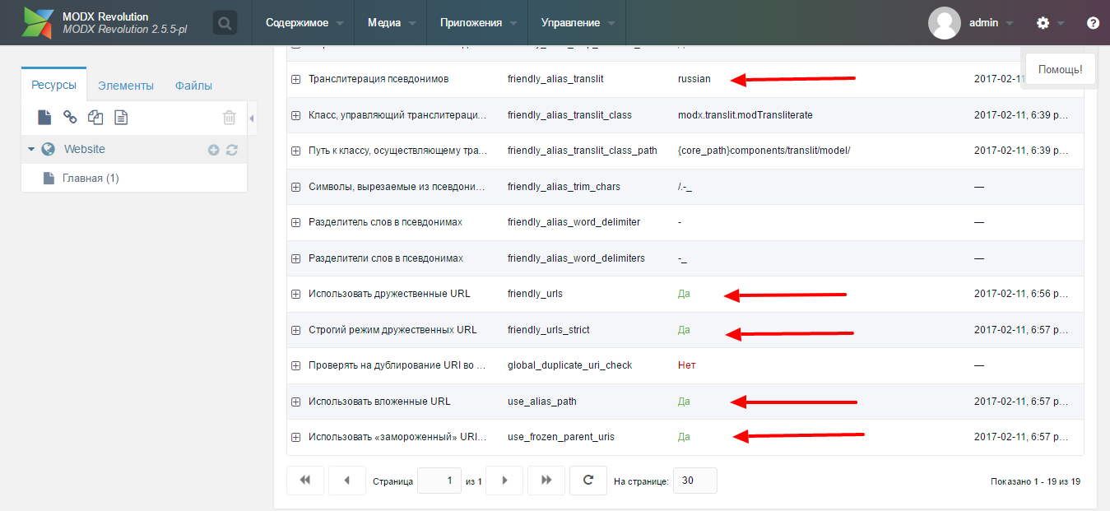The height and width of the screenshot is (511, 1110).
Task: Go to the first page
Action: coord(305,481)
